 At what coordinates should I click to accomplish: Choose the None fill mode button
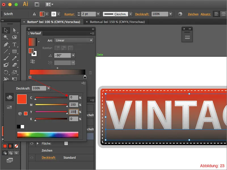click(x=16, y=146)
